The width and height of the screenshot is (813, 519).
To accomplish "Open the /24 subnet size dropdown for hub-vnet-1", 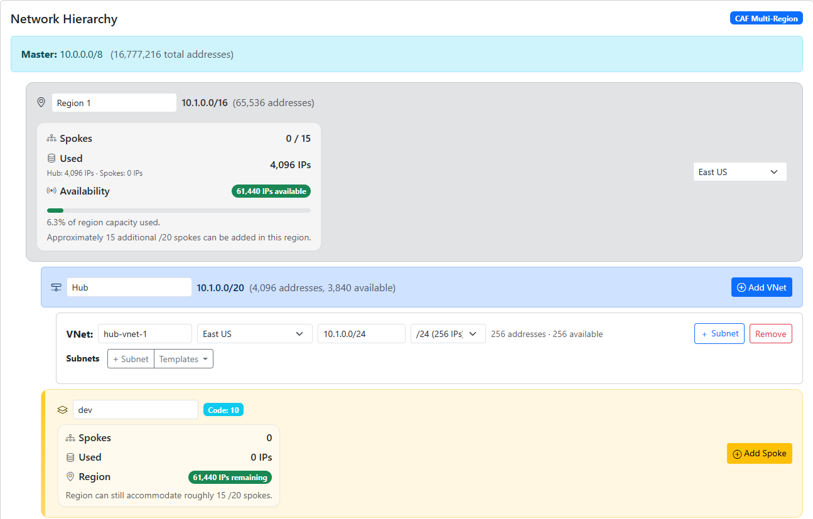I will coord(448,333).
